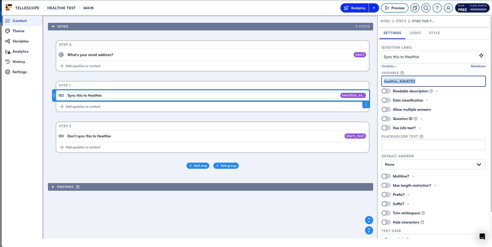Click the Variable name input field
This screenshot has height=247, width=492.
(433, 81)
